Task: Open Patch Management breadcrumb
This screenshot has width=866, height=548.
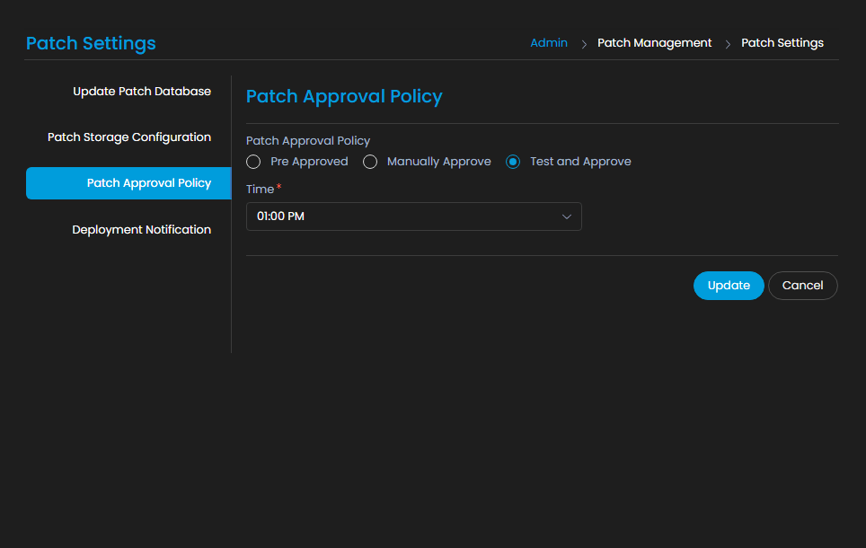Action: [654, 43]
